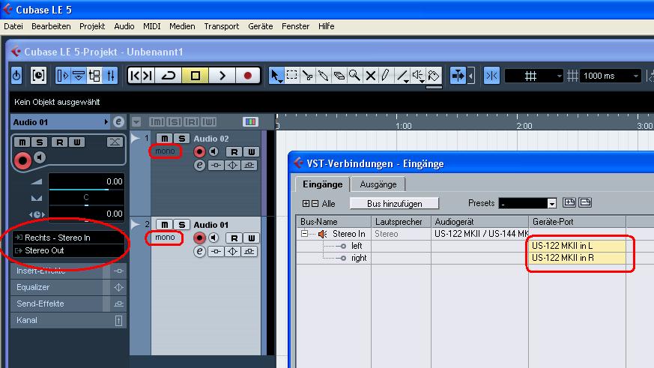Select the 'right' channel row
Screen dimensions: 654x368
tap(359, 259)
